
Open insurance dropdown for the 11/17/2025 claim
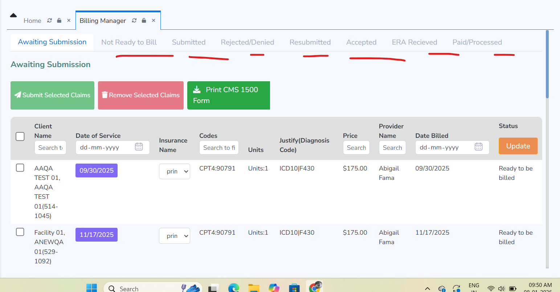(175, 236)
